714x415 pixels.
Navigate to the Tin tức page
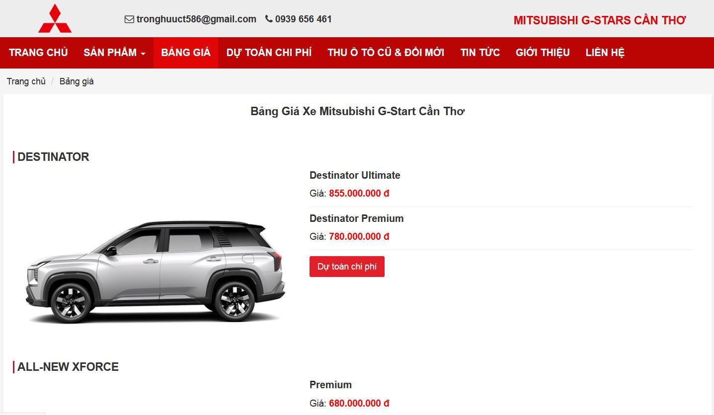pos(480,53)
